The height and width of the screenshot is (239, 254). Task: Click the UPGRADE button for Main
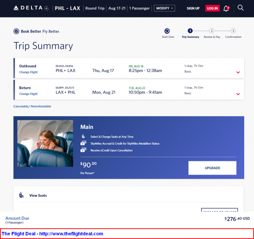(212, 168)
